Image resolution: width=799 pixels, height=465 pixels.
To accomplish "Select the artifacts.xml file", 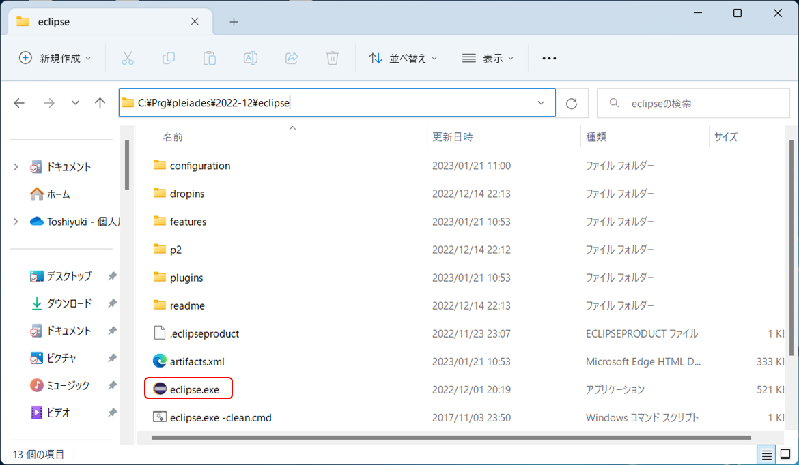I will pos(188,362).
